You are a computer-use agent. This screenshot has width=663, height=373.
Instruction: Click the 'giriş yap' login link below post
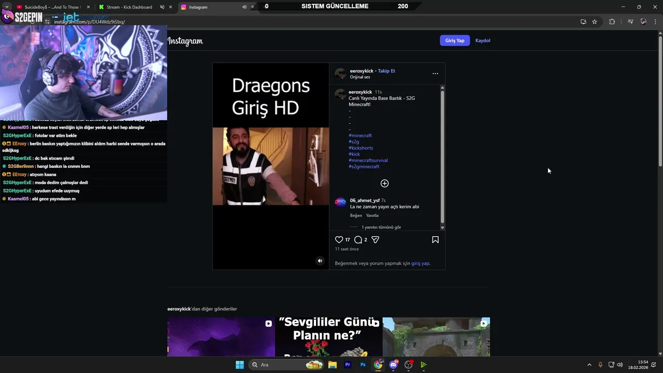tap(420, 263)
